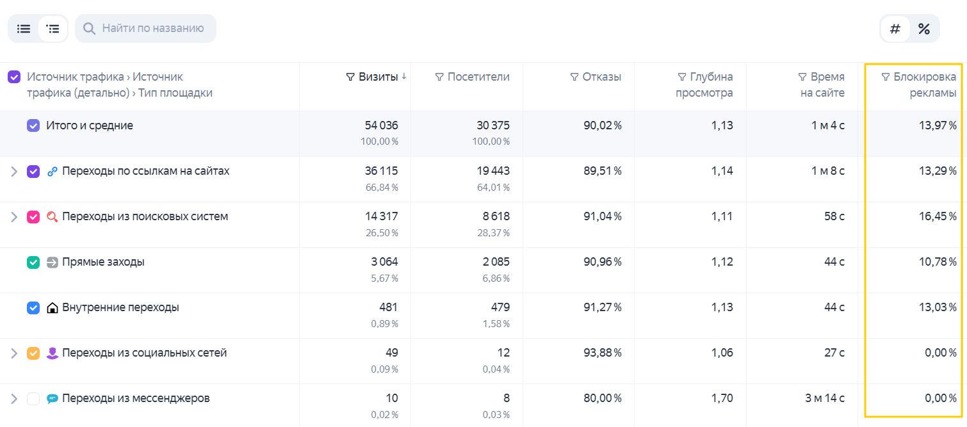Image resolution: width=967 pixels, height=427 pixels.
Task: Toggle header checkbox for all sources
Action: click(x=13, y=77)
